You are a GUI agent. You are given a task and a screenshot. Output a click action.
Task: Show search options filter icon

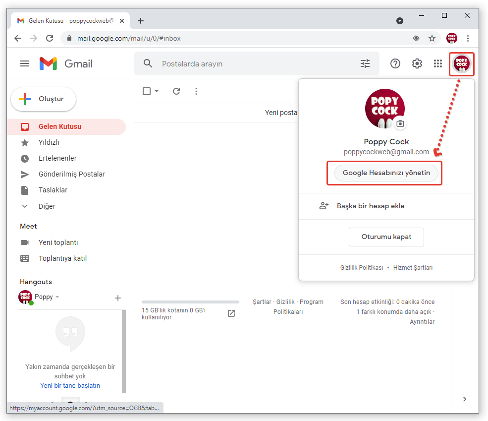(365, 63)
